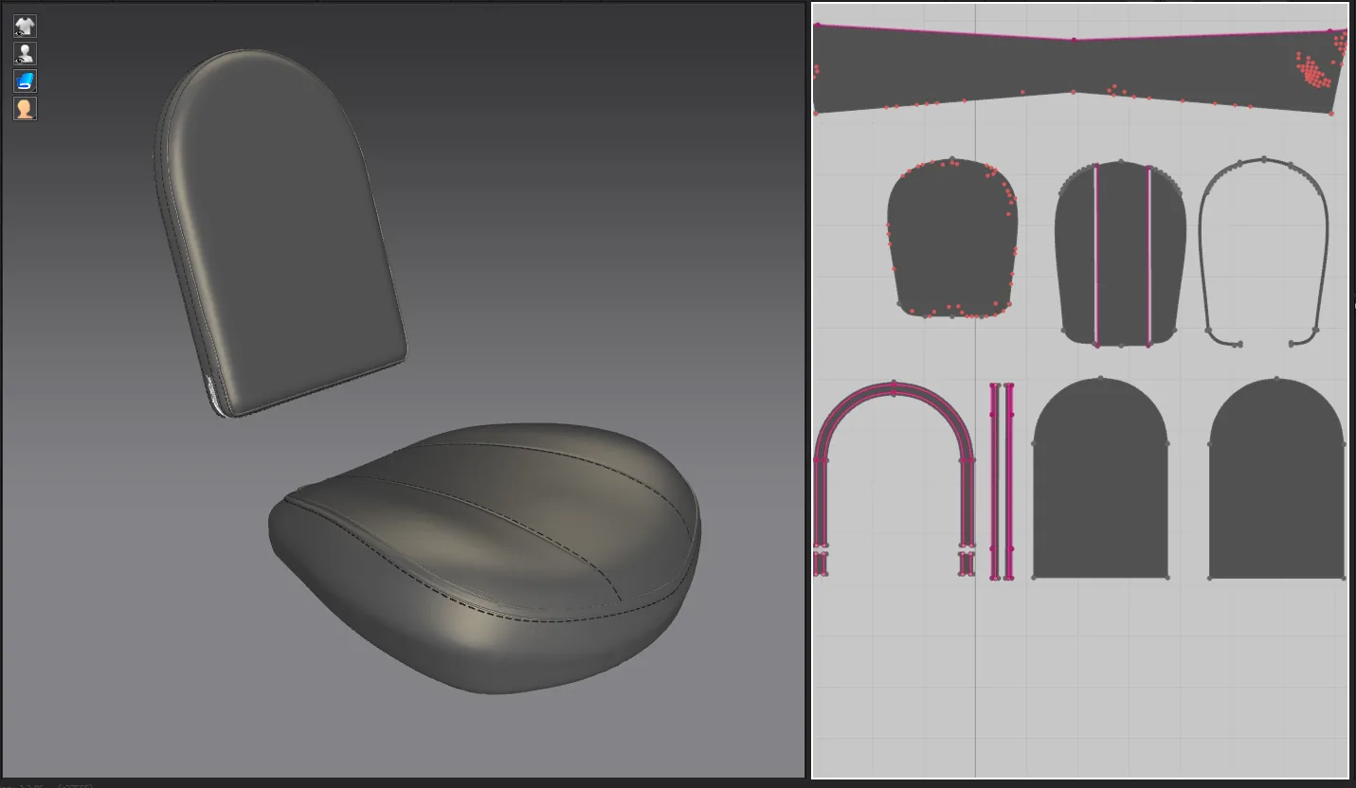Toggle the Show Garment shirt icon
This screenshot has width=1356, height=788.
click(x=25, y=26)
